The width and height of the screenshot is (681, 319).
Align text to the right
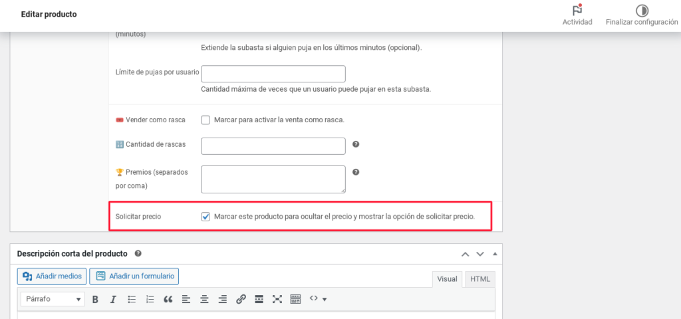[x=223, y=299]
